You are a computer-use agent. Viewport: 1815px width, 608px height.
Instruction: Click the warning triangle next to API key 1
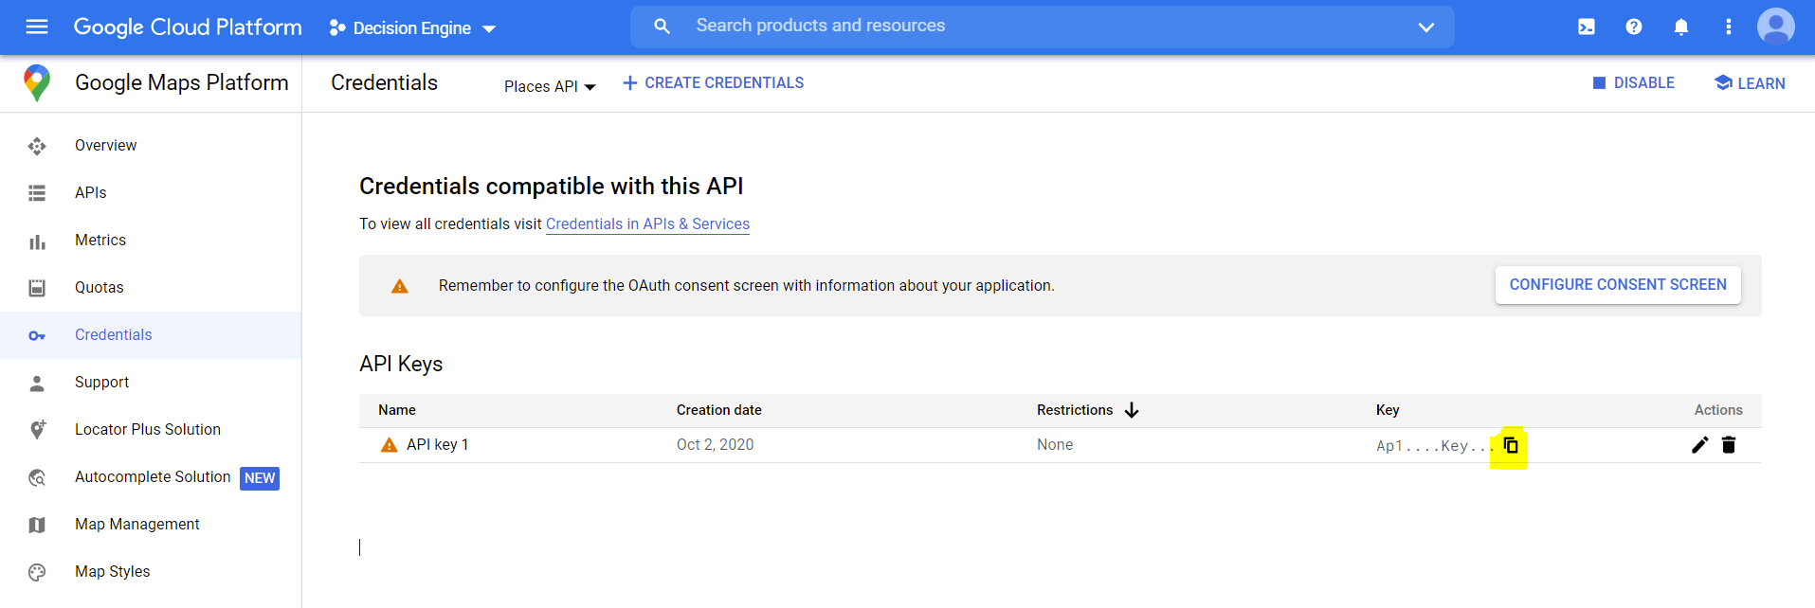pyautogui.click(x=389, y=445)
